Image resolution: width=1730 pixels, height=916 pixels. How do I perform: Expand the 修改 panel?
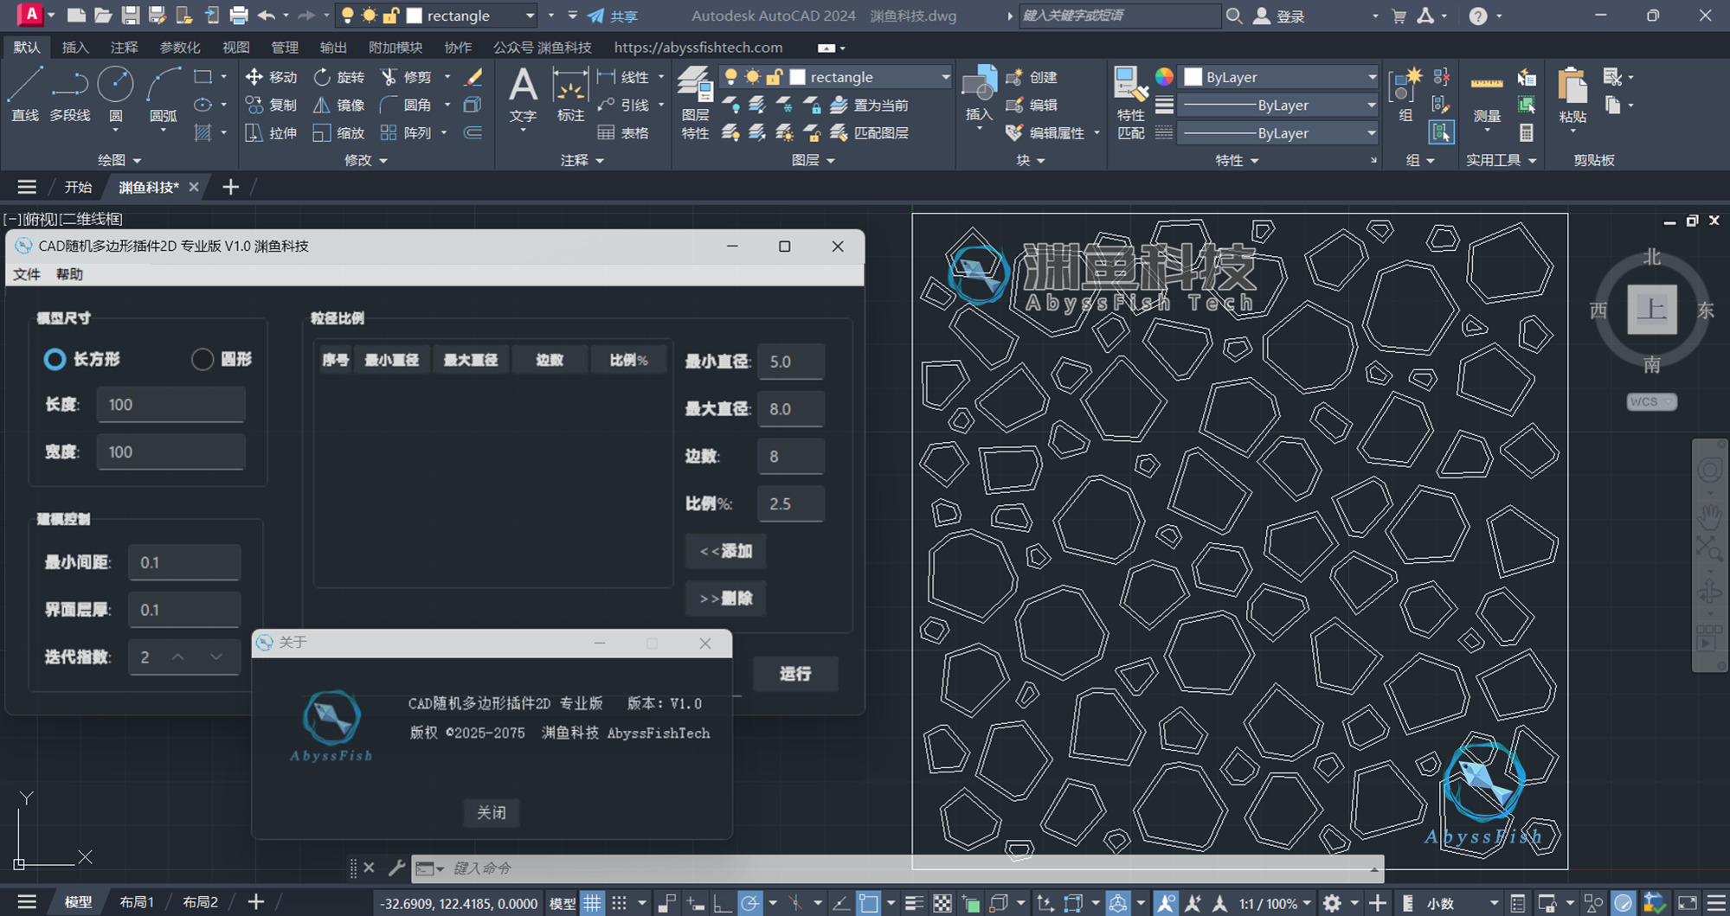(366, 160)
